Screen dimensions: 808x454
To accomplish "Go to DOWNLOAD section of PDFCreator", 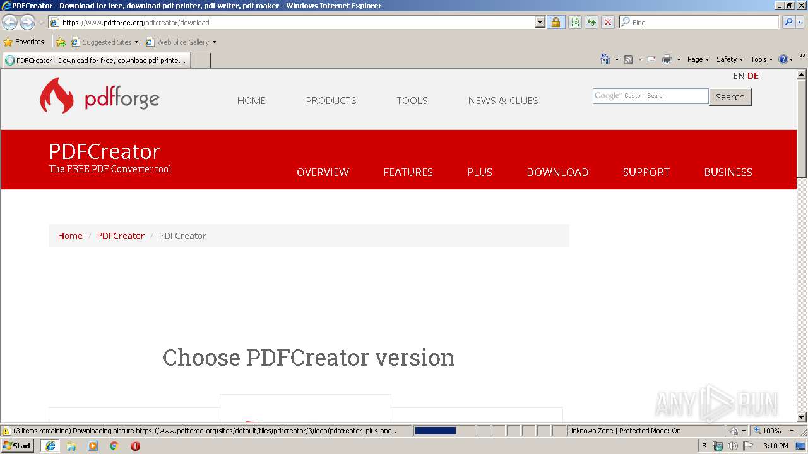I will pos(557,172).
